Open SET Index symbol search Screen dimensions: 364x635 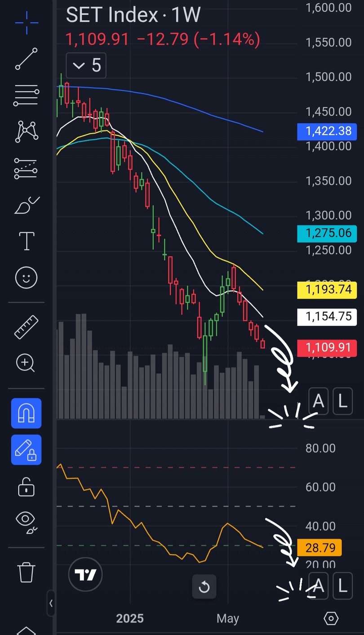112,15
